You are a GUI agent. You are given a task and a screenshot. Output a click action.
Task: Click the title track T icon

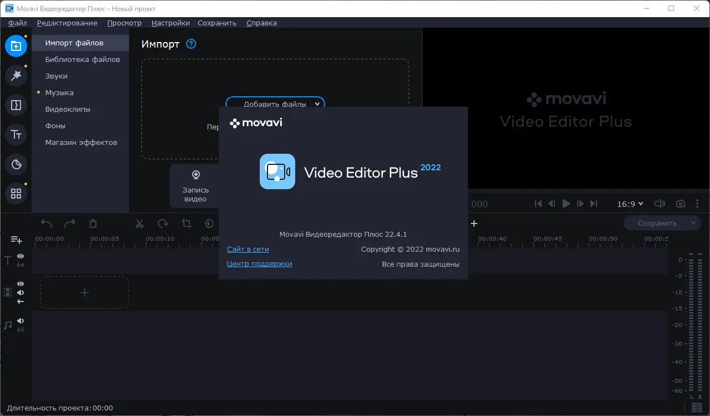(8, 261)
